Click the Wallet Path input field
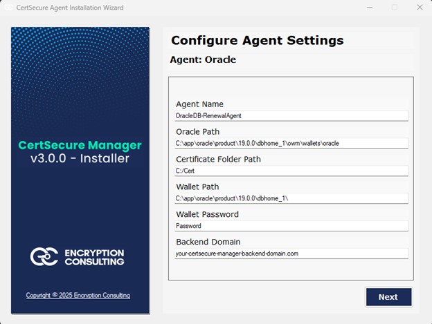Image resolution: width=432 pixels, height=324 pixels. pos(291,198)
